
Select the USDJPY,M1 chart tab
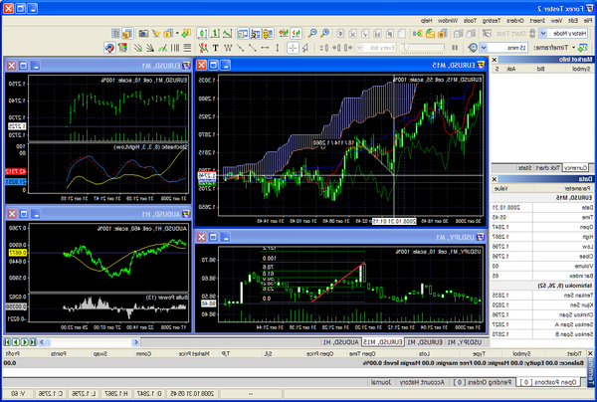(465, 342)
